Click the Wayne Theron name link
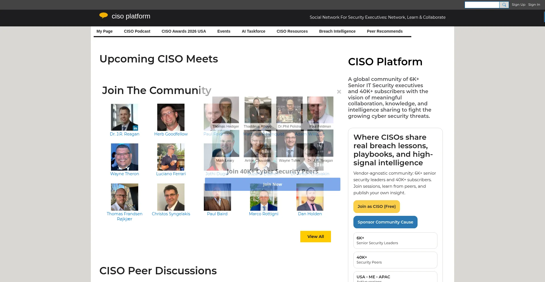Viewport: 545px width, 282px height. click(125, 174)
